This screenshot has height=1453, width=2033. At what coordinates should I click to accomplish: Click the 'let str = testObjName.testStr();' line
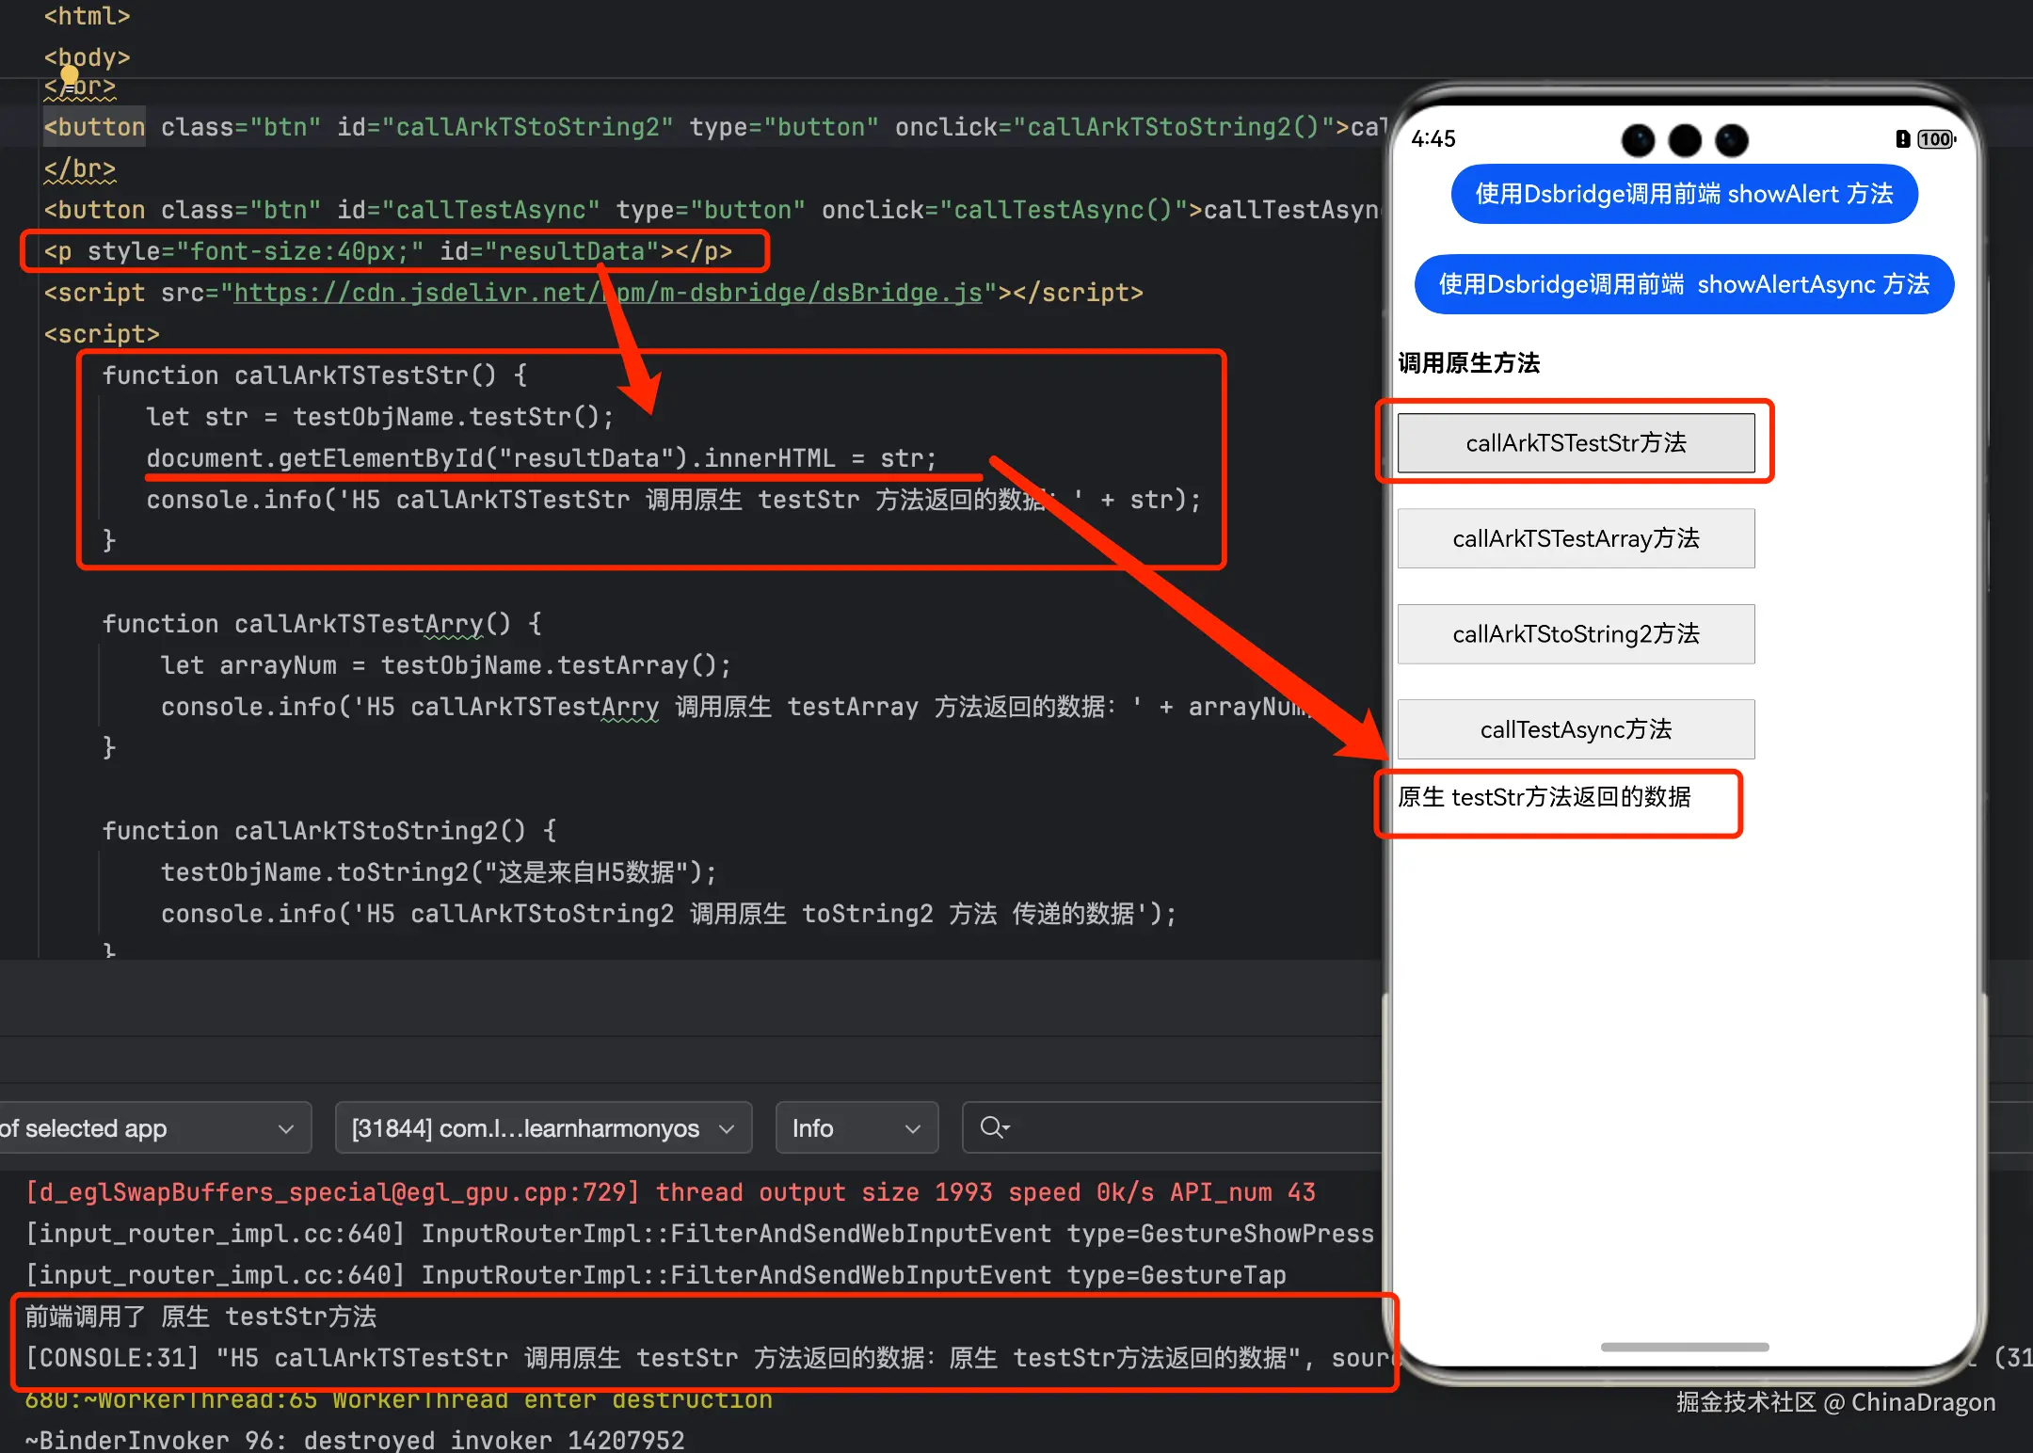click(x=379, y=417)
